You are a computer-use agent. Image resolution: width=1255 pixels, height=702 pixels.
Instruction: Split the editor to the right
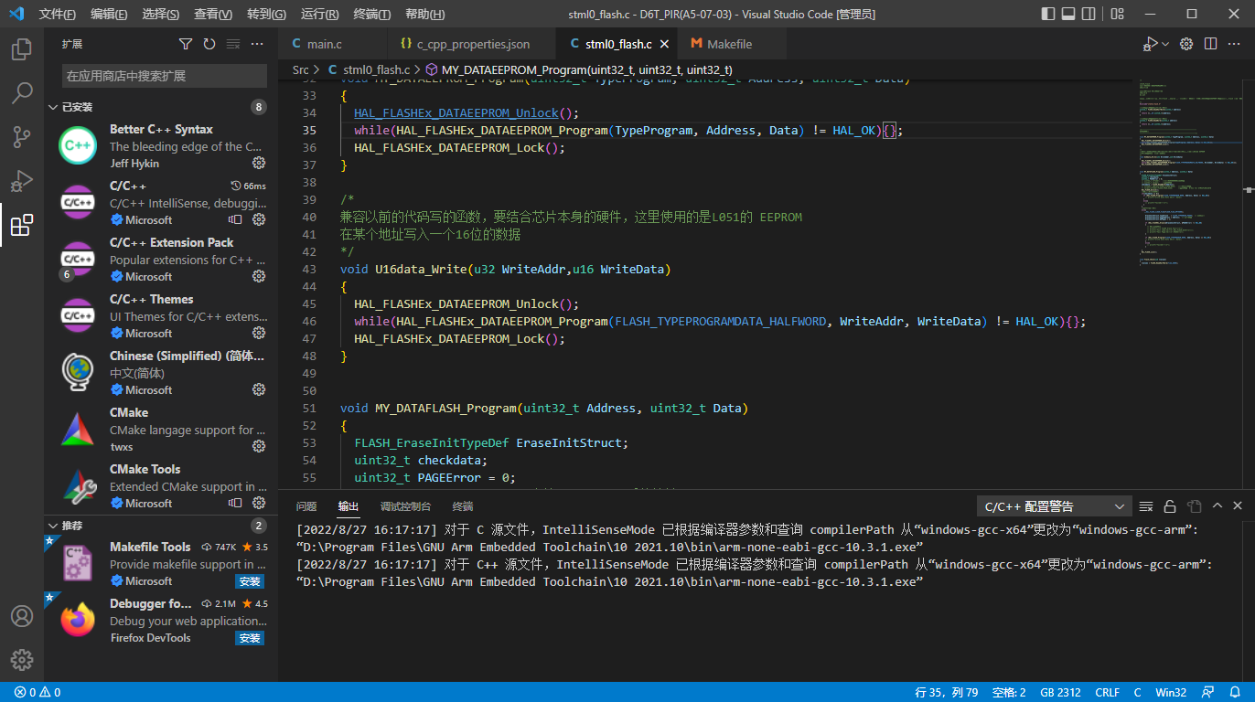click(1210, 44)
